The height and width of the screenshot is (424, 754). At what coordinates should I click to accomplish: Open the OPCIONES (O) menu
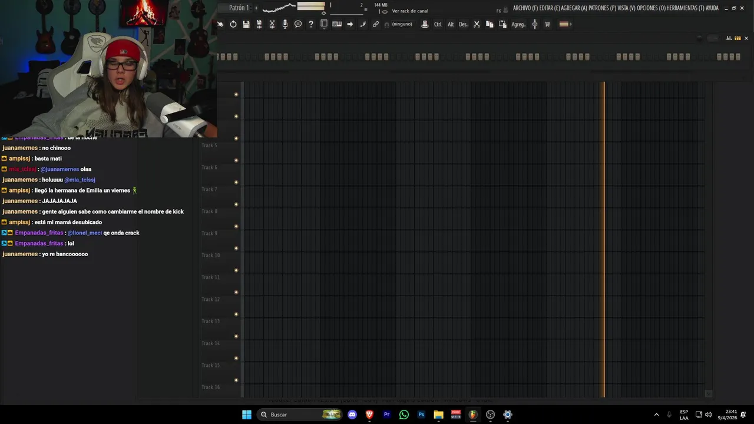pos(652,8)
